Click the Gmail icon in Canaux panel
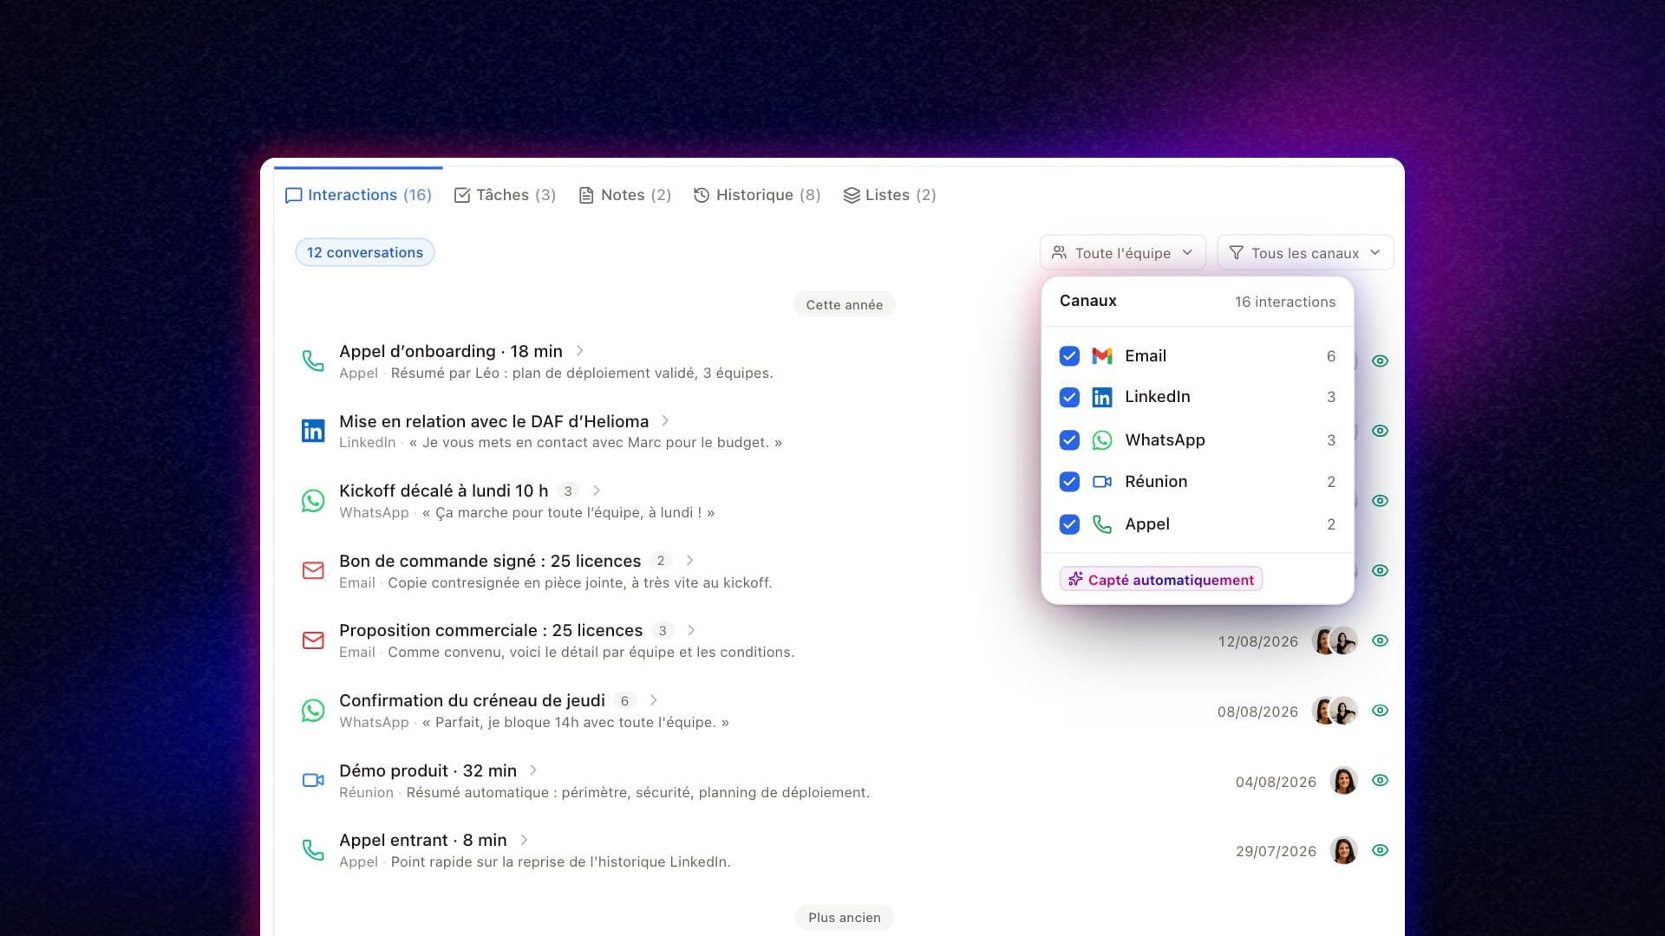This screenshot has width=1665, height=936. 1102,356
